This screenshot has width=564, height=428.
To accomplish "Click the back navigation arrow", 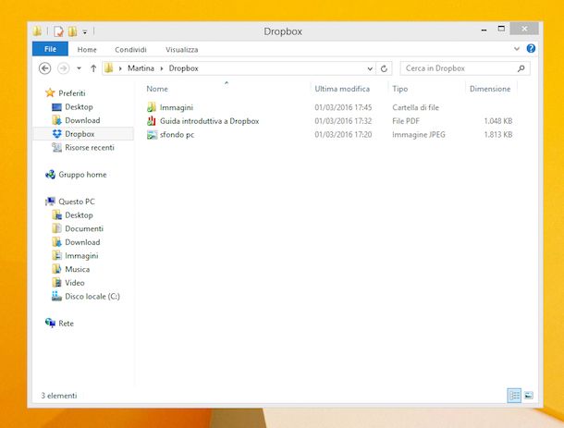I will (45, 68).
